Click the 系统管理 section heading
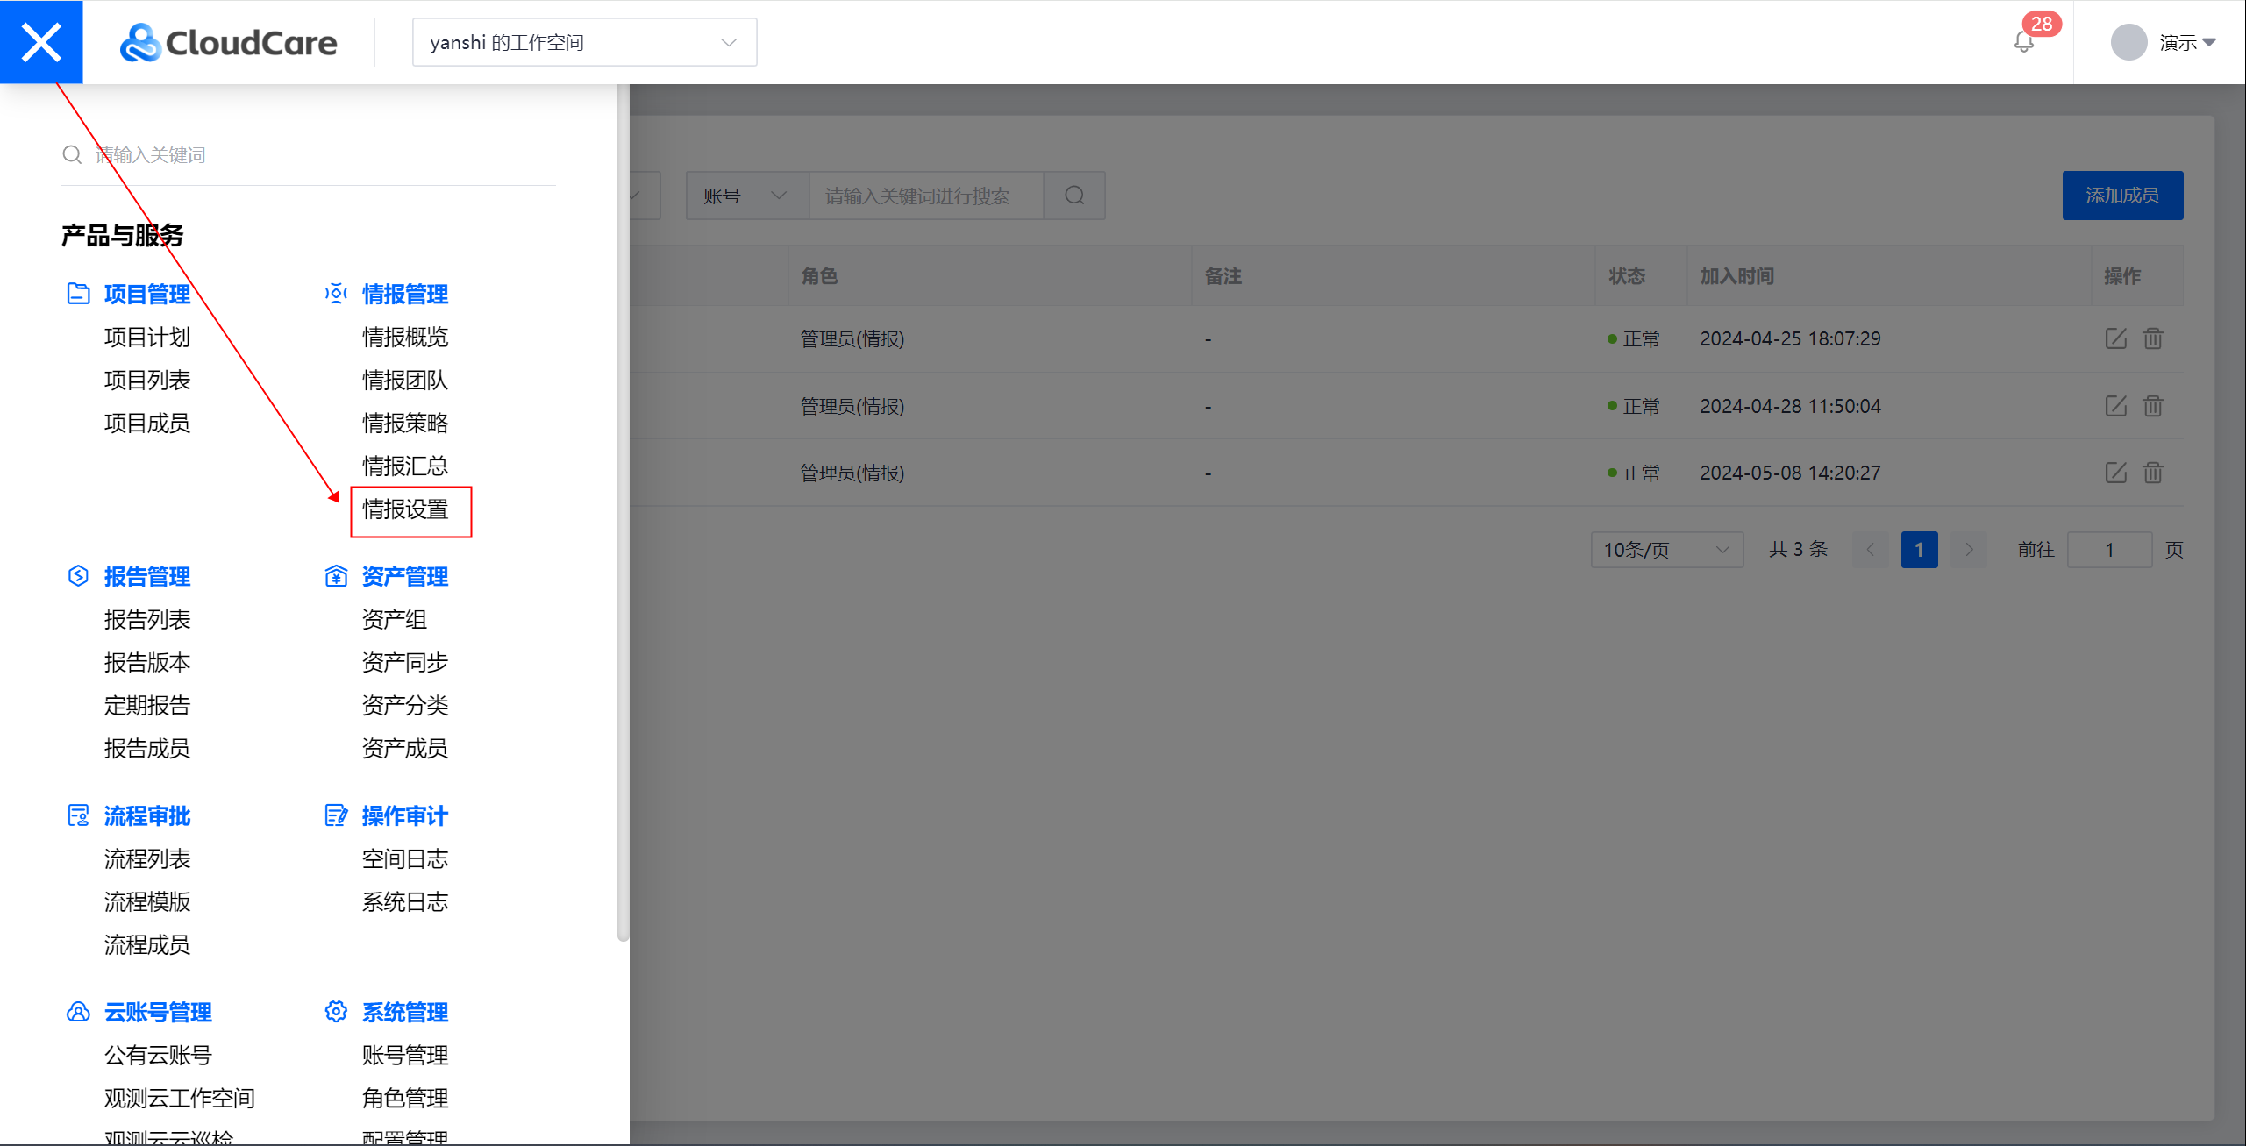The width and height of the screenshot is (2246, 1146). 405,1013
